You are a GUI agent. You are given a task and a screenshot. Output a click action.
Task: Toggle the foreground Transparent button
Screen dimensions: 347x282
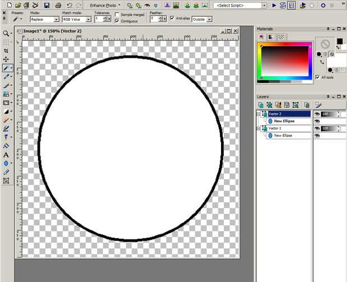click(332, 54)
